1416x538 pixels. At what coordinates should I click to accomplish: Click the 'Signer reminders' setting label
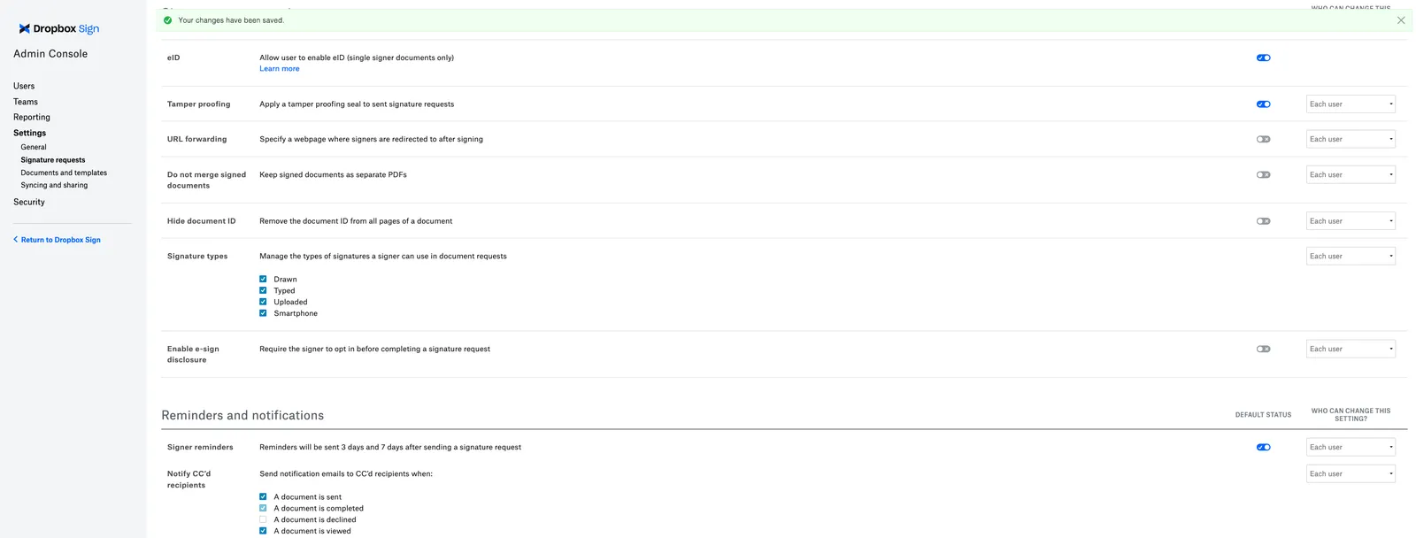pyautogui.click(x=200, y=447)
